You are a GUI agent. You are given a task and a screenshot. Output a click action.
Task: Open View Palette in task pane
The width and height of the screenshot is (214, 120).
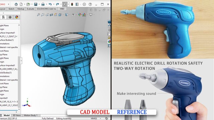(x=109, y=38)
